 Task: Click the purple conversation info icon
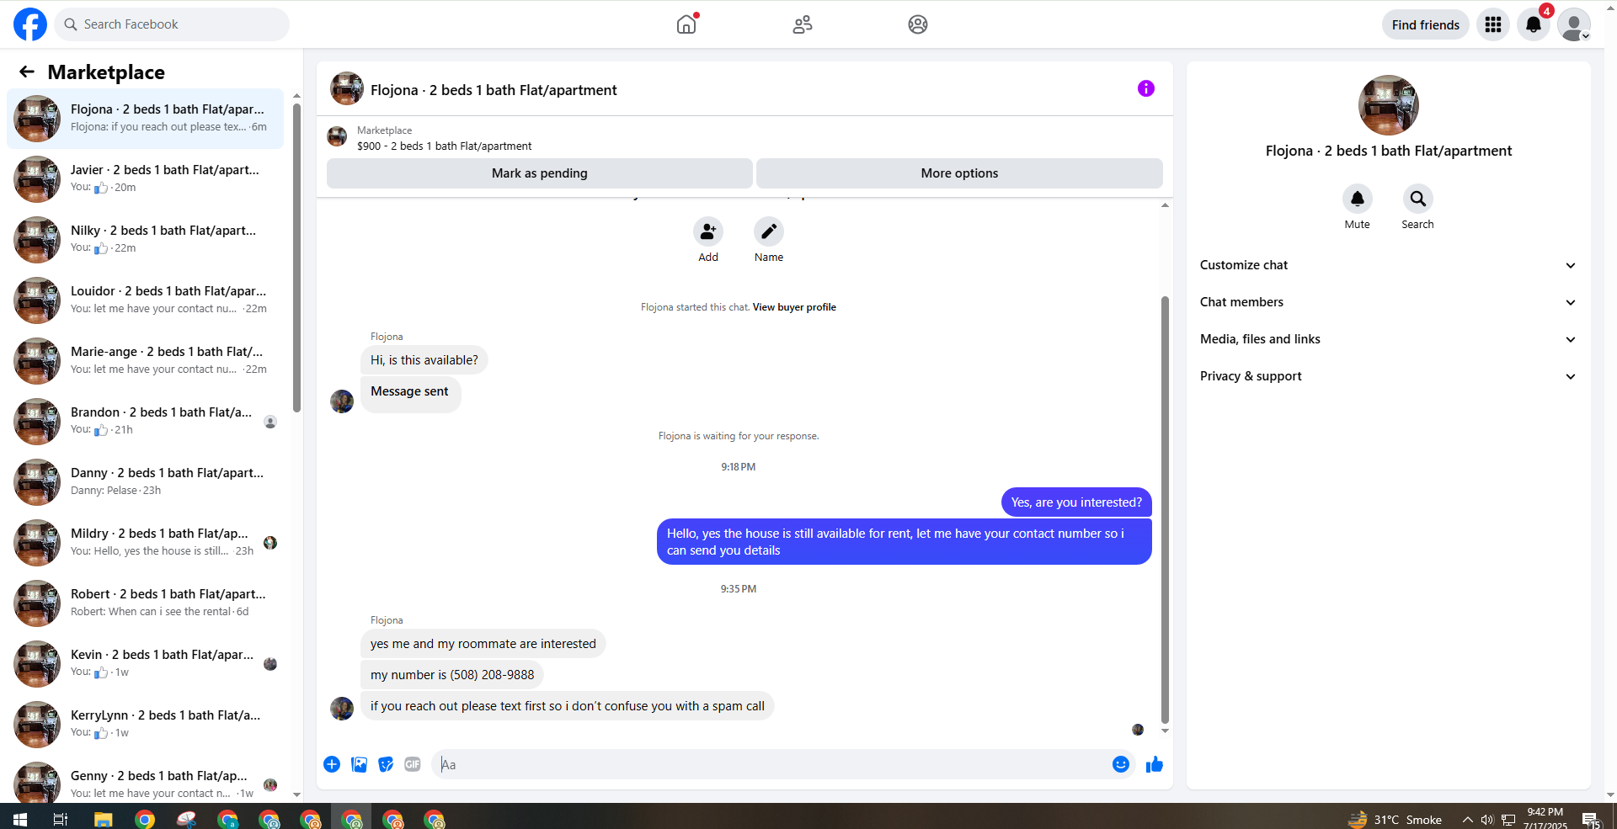[x=1145, y=88]
